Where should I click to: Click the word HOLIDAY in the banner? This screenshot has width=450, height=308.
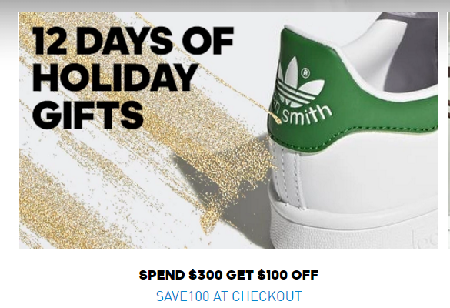click(115, 78)
